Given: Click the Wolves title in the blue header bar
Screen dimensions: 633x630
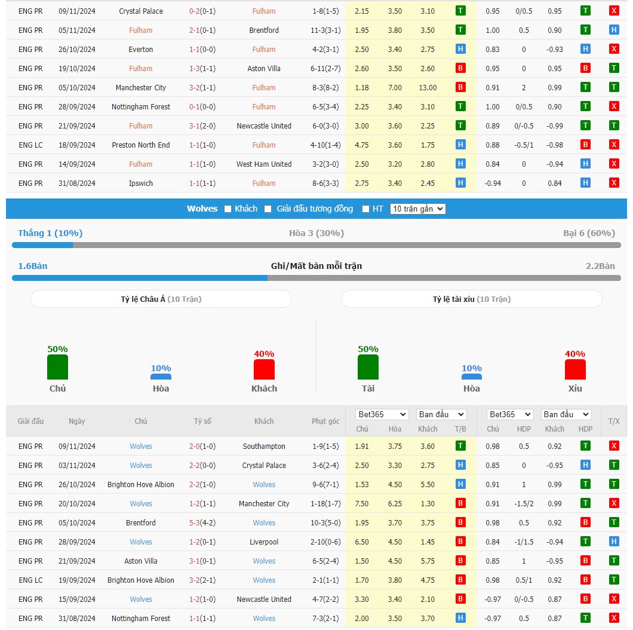Looking at the screenshot, I should (202, 209).
